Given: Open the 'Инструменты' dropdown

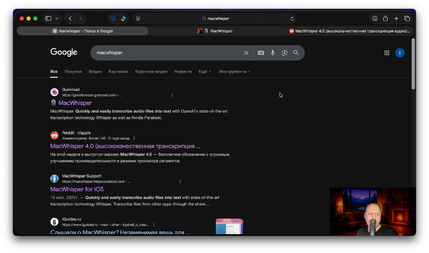Looking at the screenshot, I should pos(234,71).
